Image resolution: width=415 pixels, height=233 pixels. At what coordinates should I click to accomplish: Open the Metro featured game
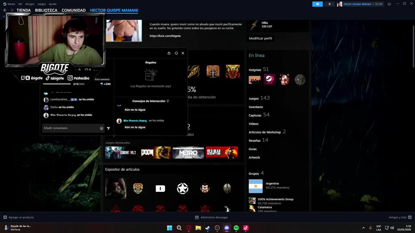pos(188,152)
